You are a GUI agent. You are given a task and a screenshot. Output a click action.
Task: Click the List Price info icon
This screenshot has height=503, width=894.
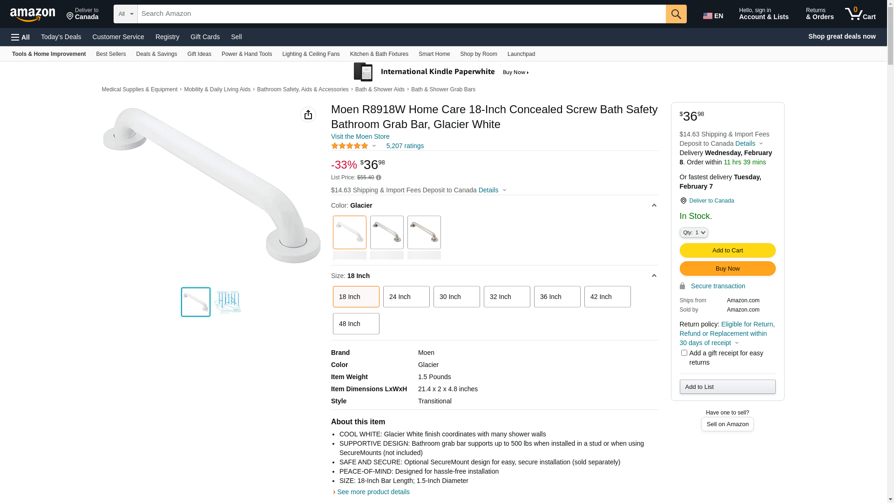(379, 177)
